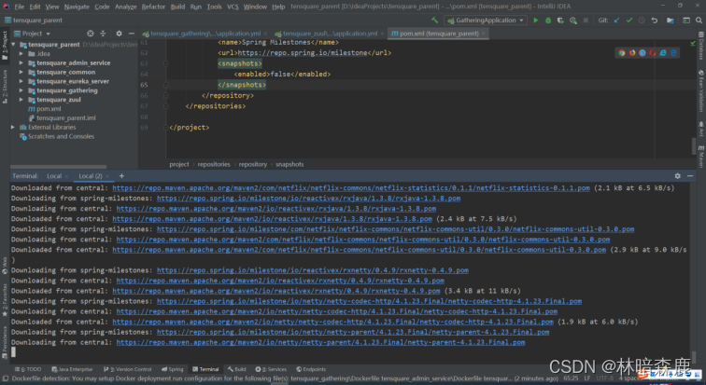Open the Navigate menu

(77, 7)
